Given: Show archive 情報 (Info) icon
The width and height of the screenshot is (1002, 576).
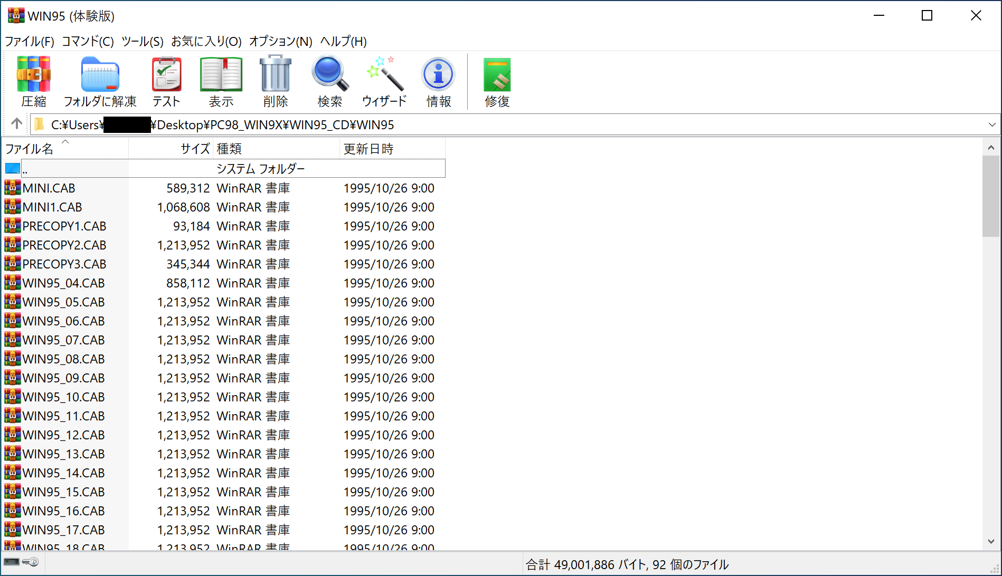Looking at the screenshot, I should coord(438,74).
